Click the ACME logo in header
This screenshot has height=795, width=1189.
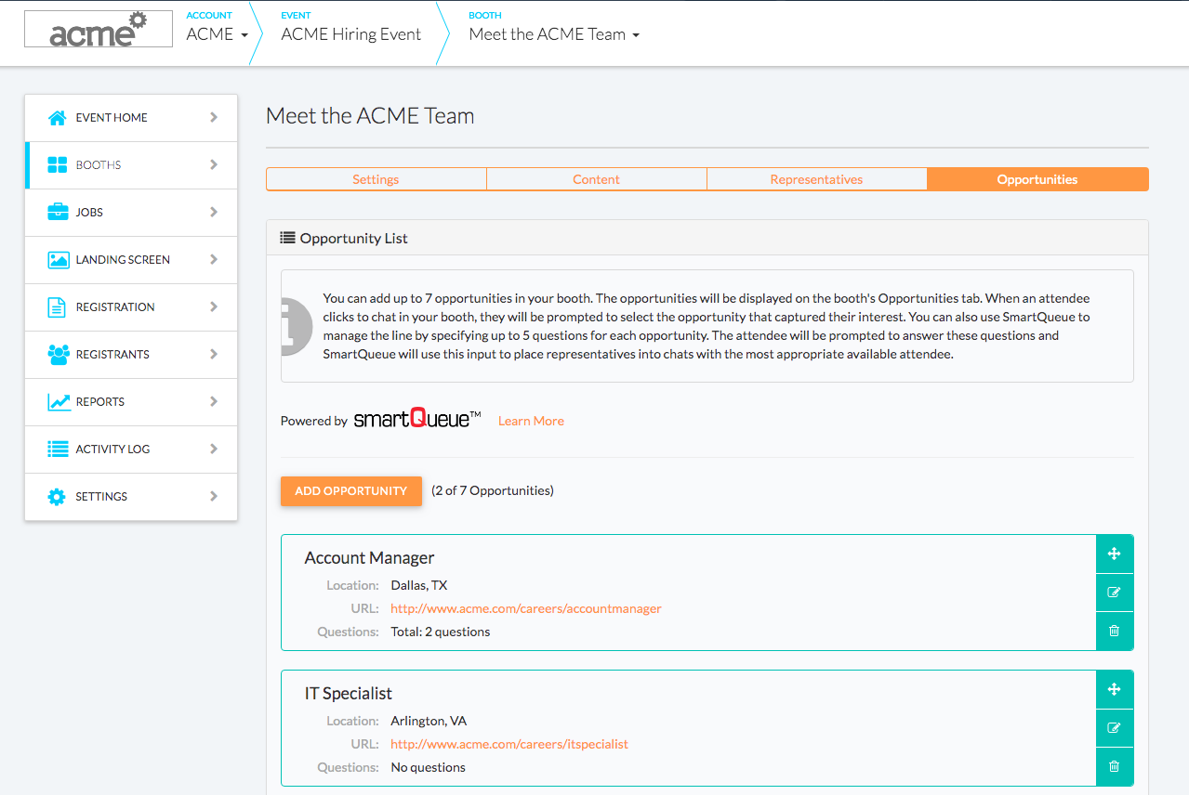point(98,29)
